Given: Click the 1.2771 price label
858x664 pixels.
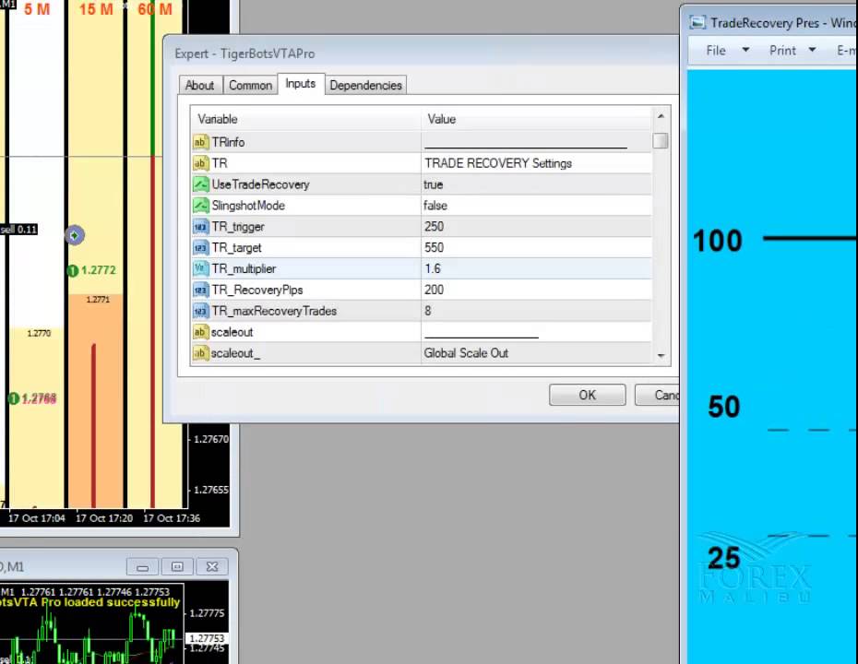Looking at the screenshot, I should 98,299.
